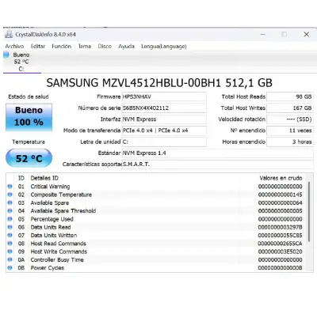The width and height of the screenshot is (317, 329).
Task: Click the power-on count value 11 veces
Action: click(x=290, y=130)
